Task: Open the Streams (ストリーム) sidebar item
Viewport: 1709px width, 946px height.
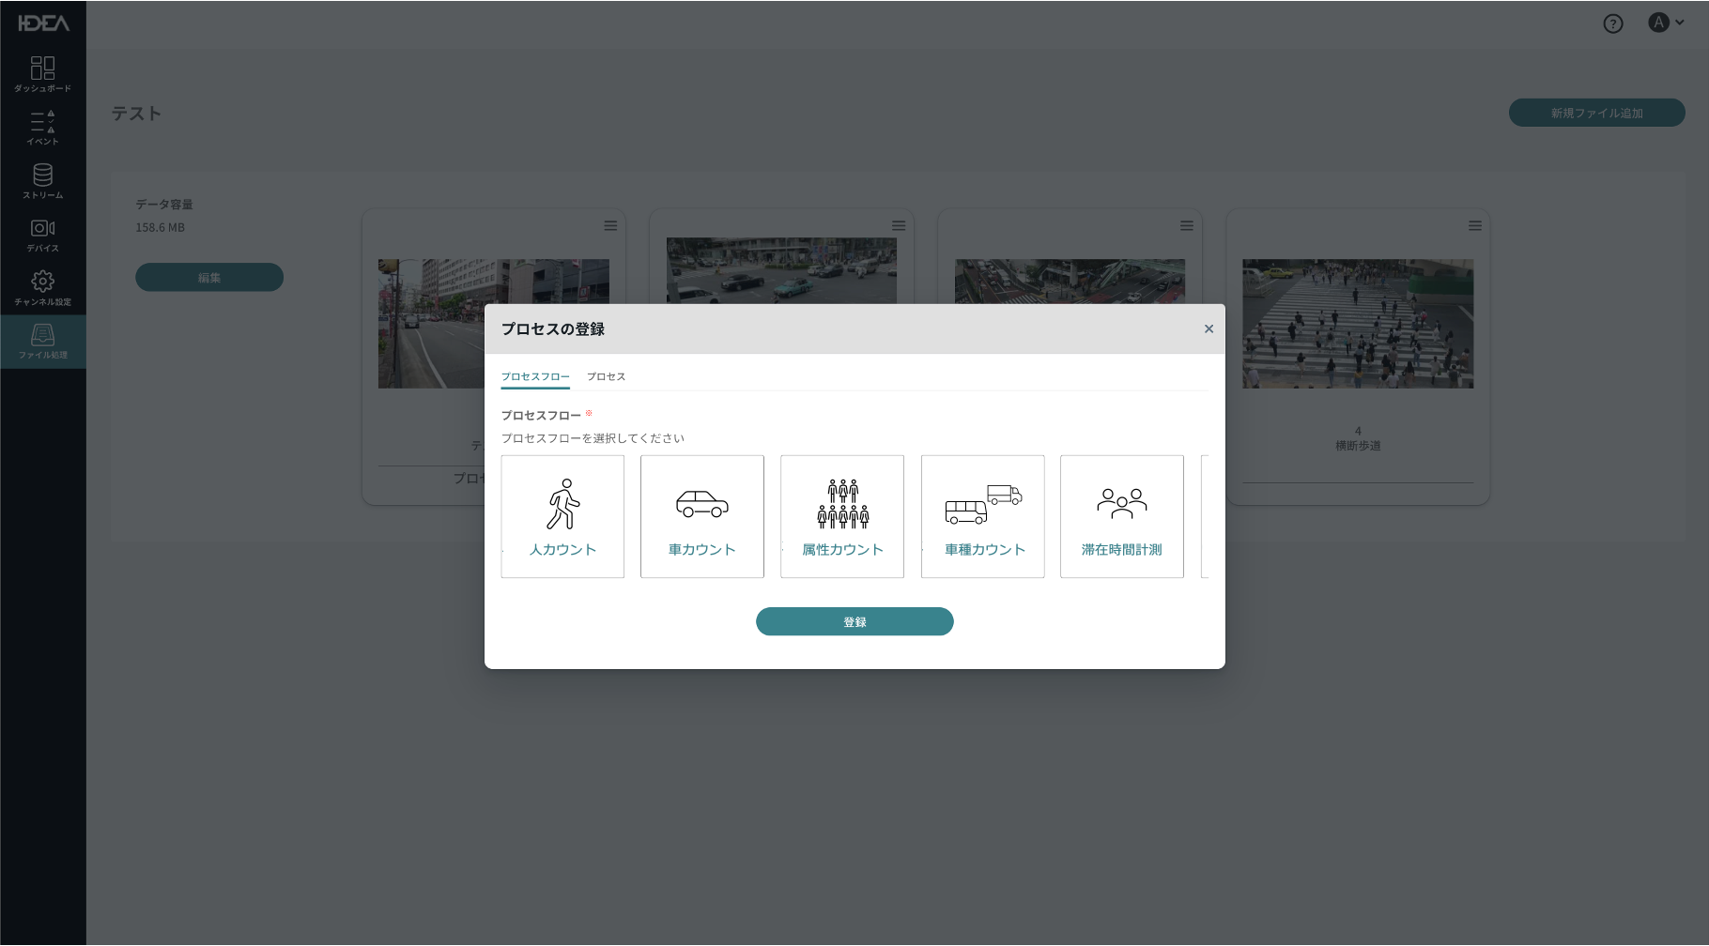Action: (42, 181)
